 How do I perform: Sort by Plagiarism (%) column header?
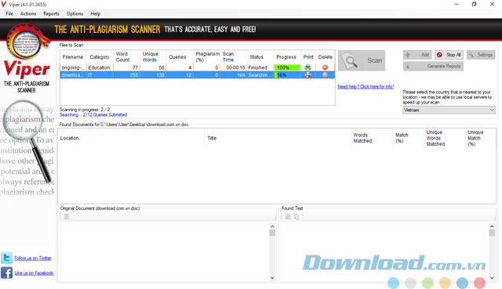(207, 57)
